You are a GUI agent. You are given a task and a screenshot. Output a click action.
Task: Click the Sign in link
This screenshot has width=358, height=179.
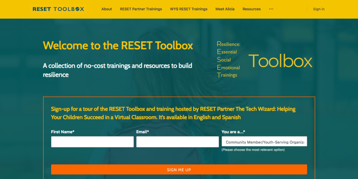point(319,9)
